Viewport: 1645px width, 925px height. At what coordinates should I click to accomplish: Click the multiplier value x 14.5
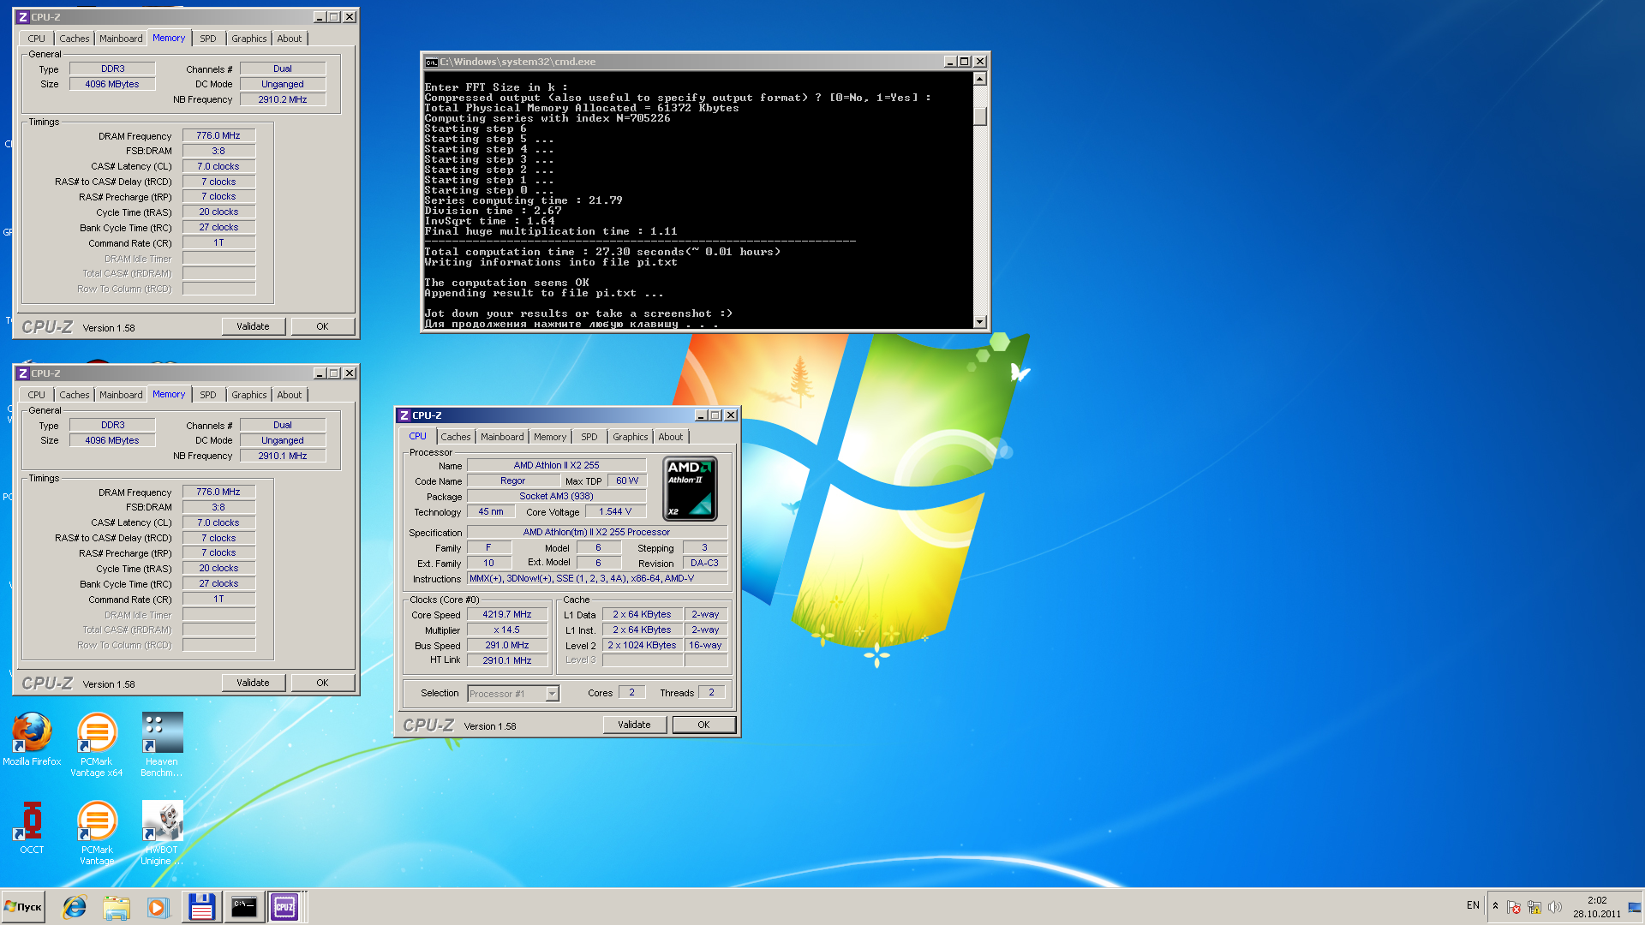coord(507,630)
